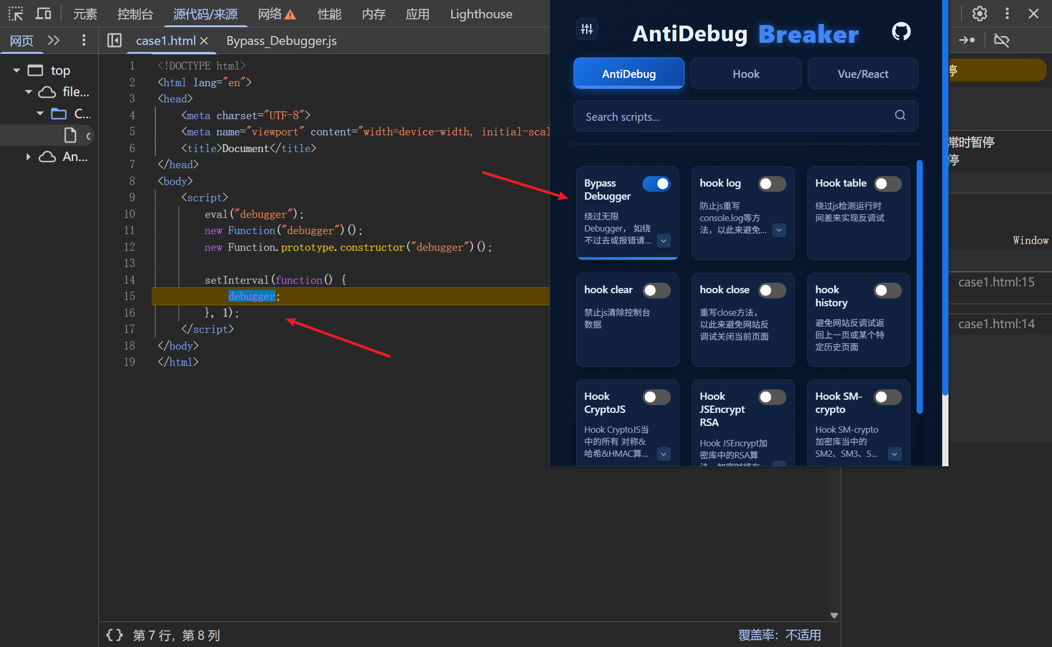Enable the Hook SM-crypto toggle

coord(887,397)
